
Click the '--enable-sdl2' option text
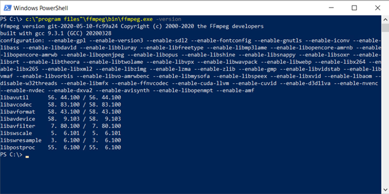(167, 41)
